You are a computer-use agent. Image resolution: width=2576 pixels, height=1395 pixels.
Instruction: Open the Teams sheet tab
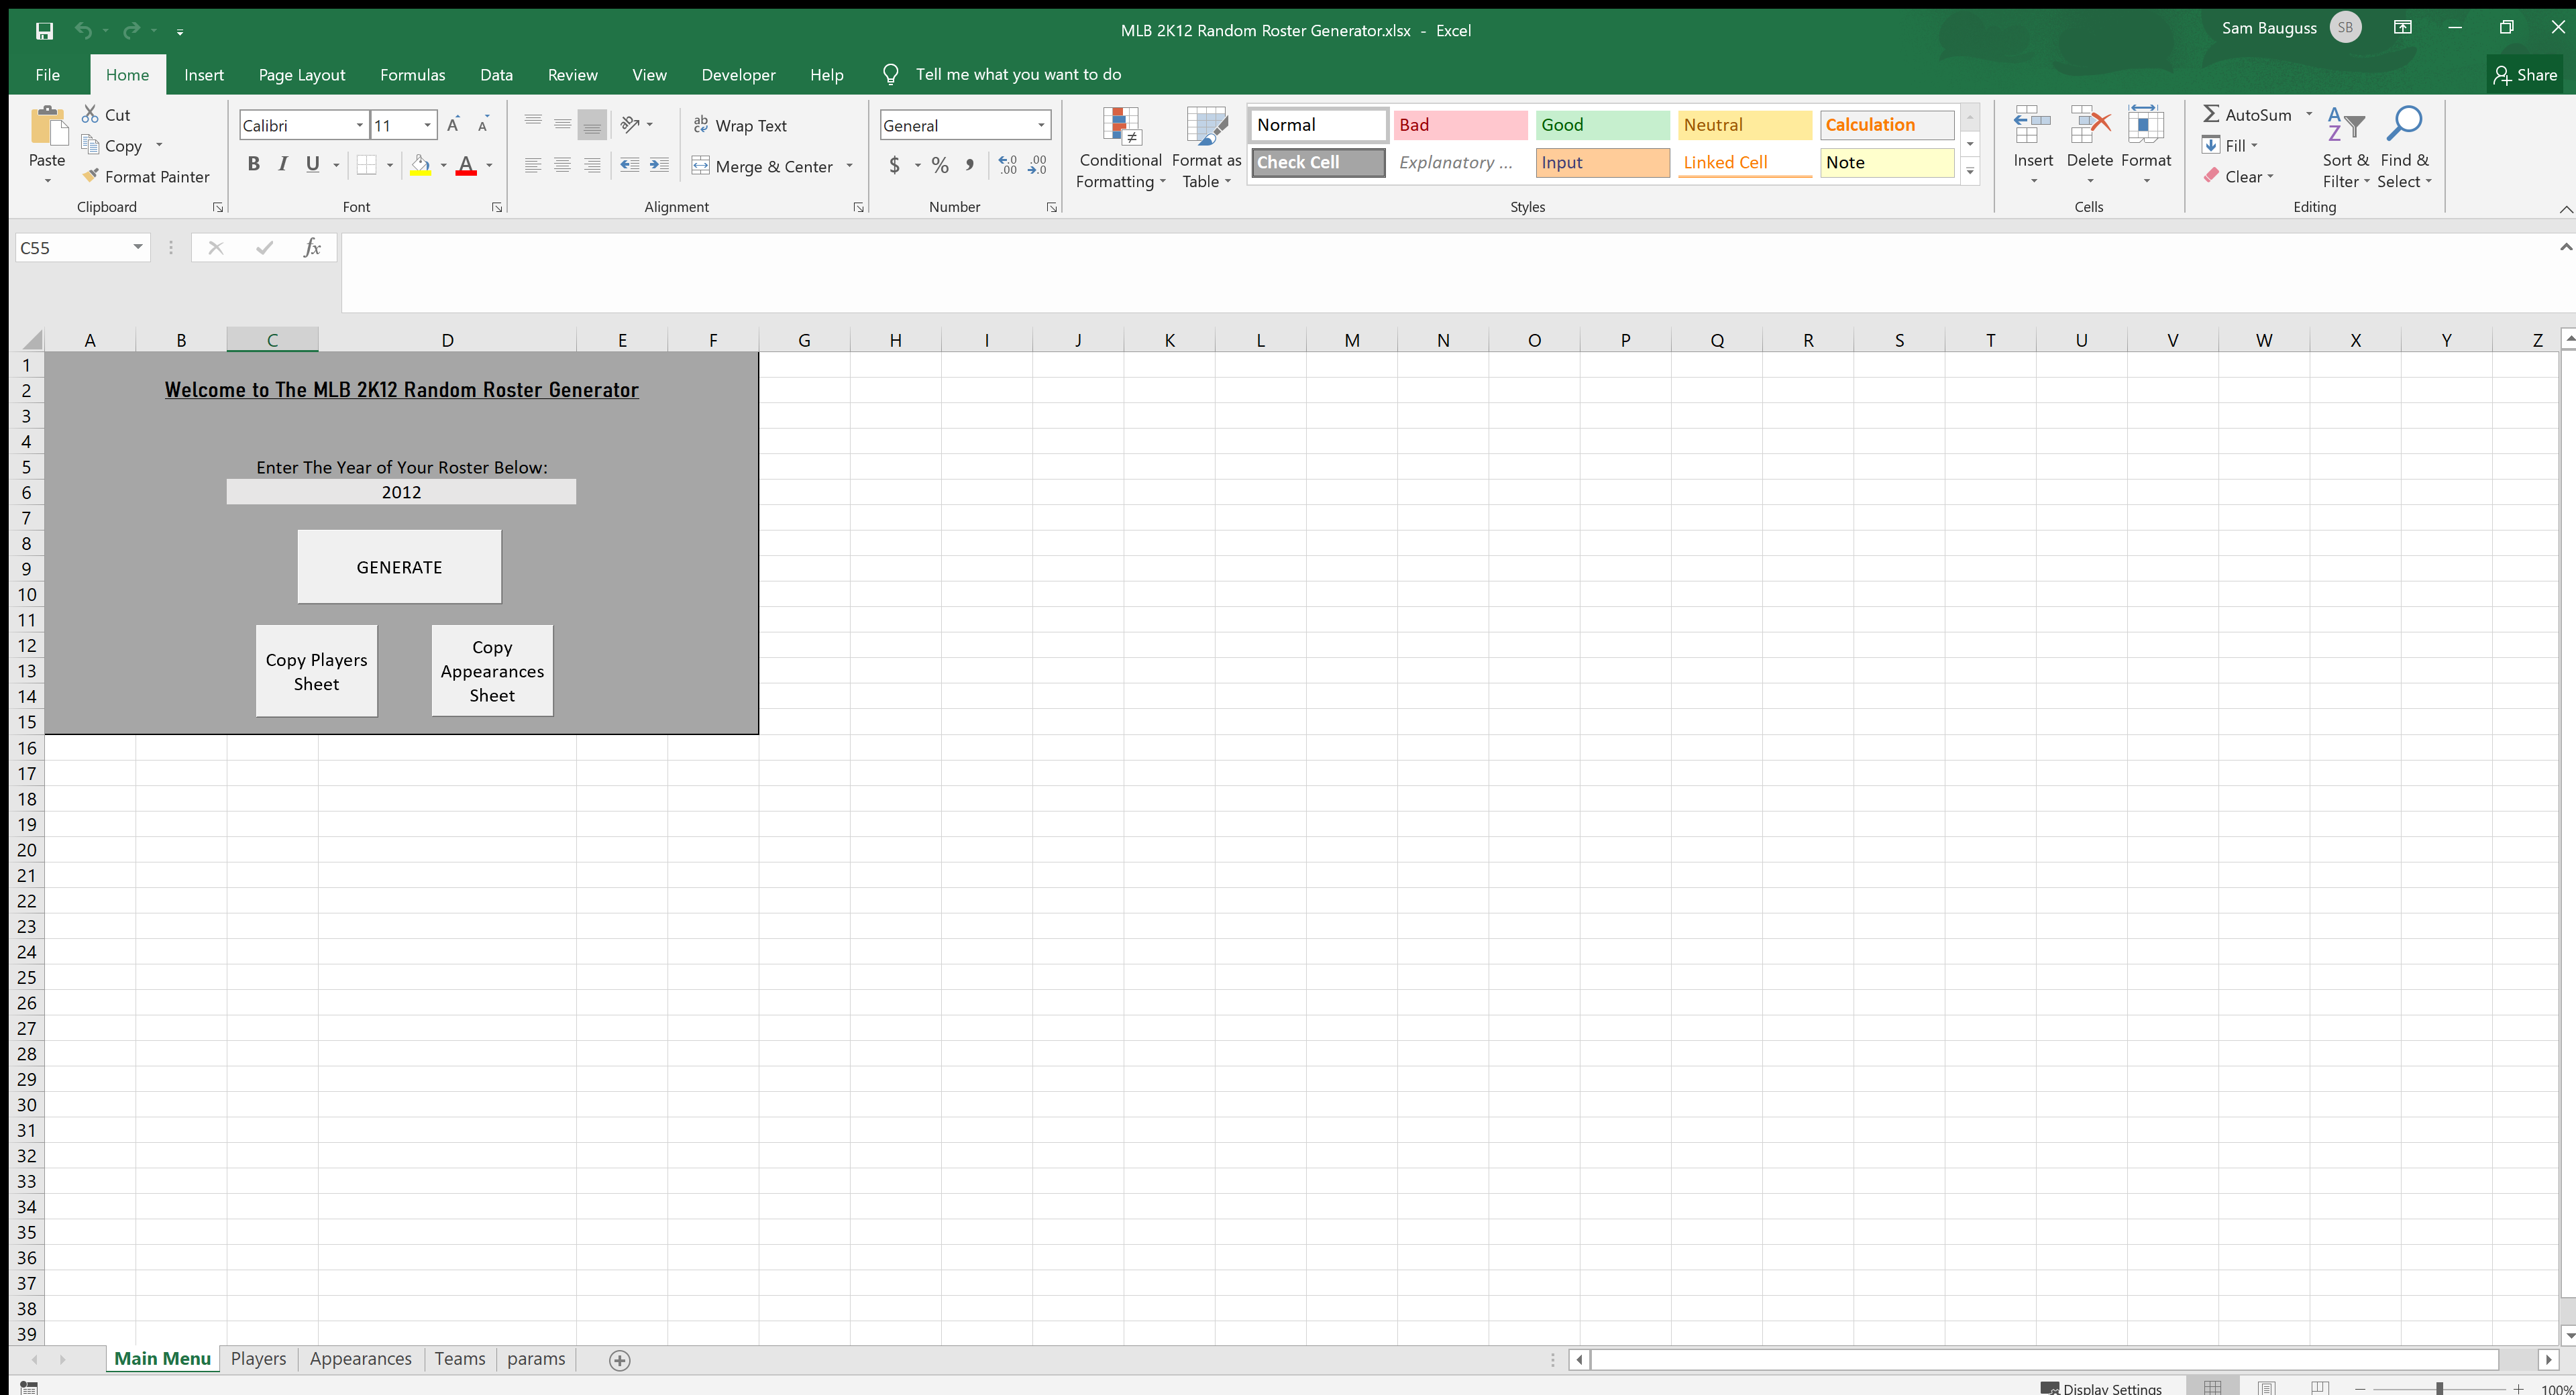pyautogui.click(x=460, y=1359)
